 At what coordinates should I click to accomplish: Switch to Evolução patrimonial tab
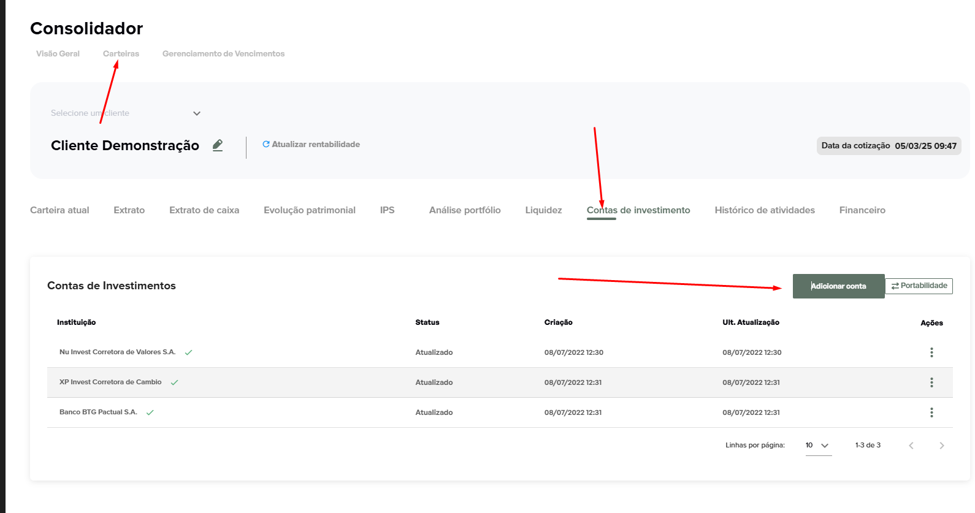click(309, 210)
